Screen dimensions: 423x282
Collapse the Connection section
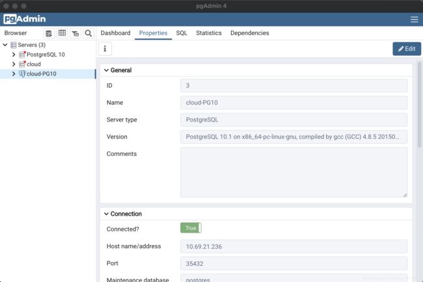coord(106,214)
